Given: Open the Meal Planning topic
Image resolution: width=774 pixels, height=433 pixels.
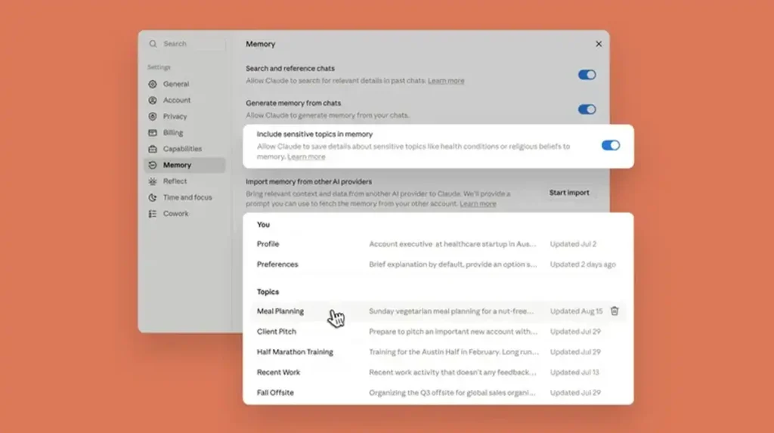Looking at the screenshot, I should (438, 311).
